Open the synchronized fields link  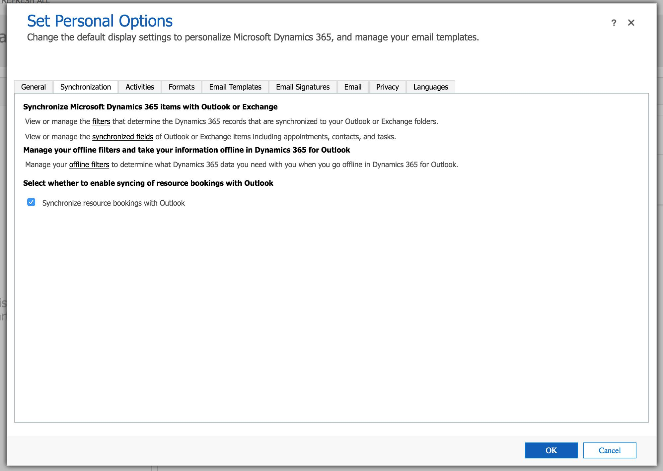tap(122, 136)
